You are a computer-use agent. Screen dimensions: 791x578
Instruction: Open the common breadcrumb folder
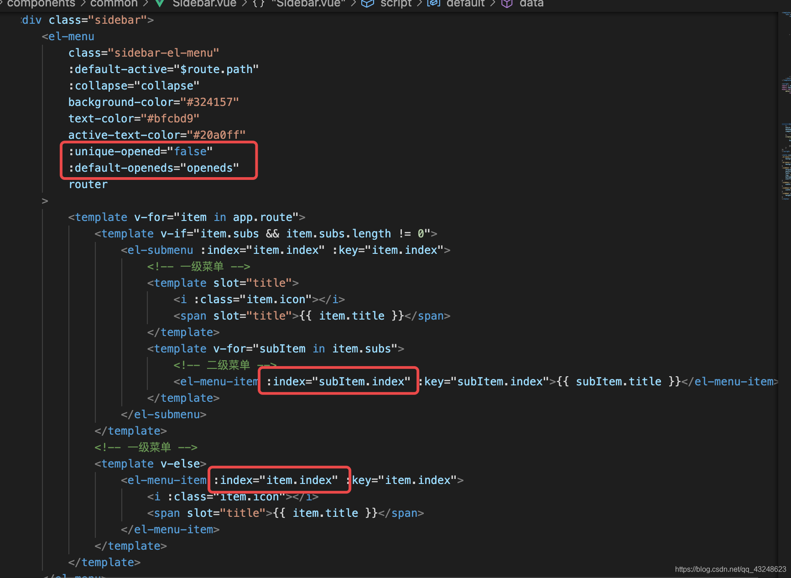(x=114, y=3)
